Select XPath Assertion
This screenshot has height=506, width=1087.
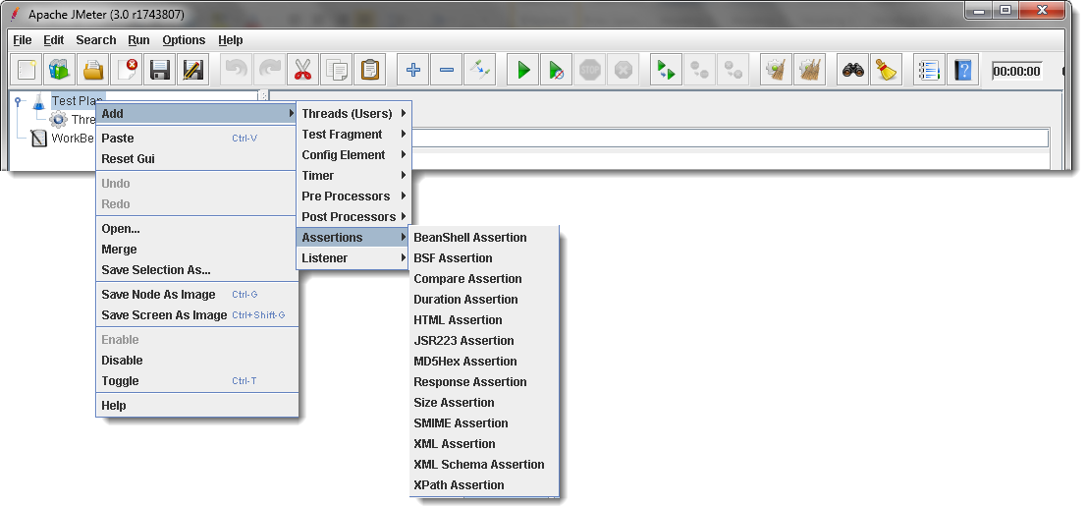pyautogui.click(x=484, y=485)
